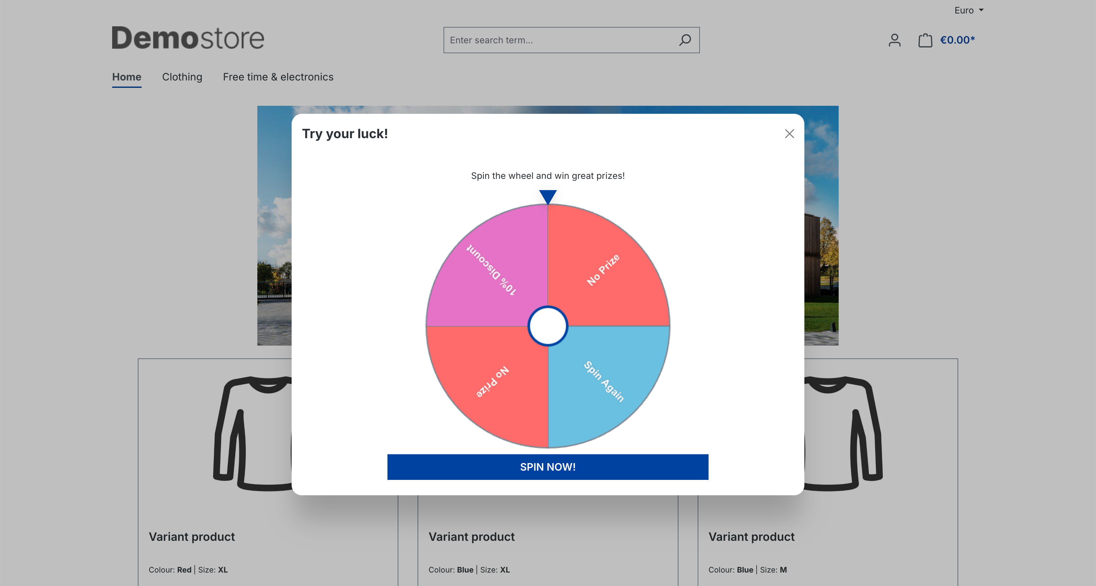The image size is (1096, 586).
Task: Open the Red XL Variant product title
Action: pos(191,537)
